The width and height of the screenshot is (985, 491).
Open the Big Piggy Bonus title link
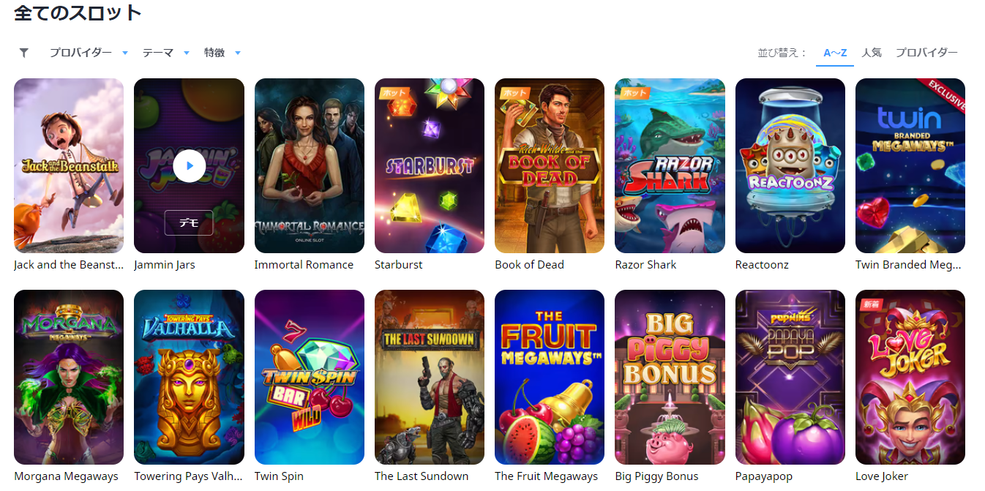[656, 476]
